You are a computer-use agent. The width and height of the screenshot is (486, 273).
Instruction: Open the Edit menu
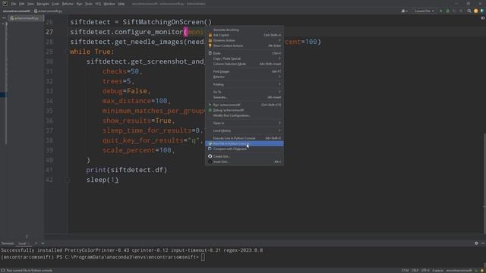point(21,4)
